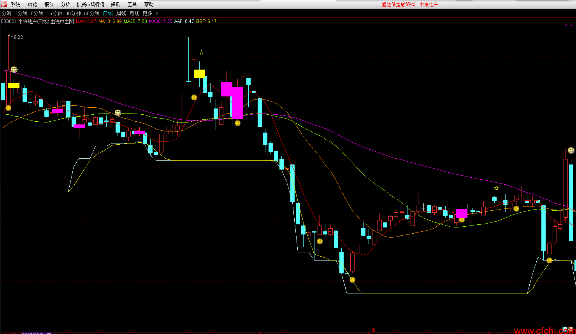Image resolution: width=576 pixels, height=334 pixels.
Task: Open the 功能 menu
Action: tap(32, 5)
